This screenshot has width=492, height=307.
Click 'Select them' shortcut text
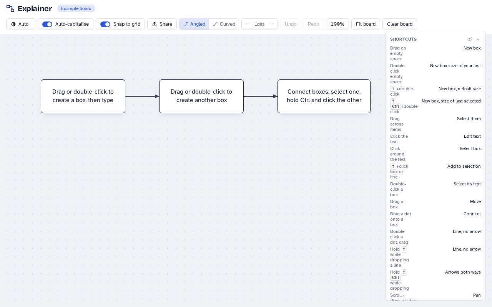click(469, 119)
